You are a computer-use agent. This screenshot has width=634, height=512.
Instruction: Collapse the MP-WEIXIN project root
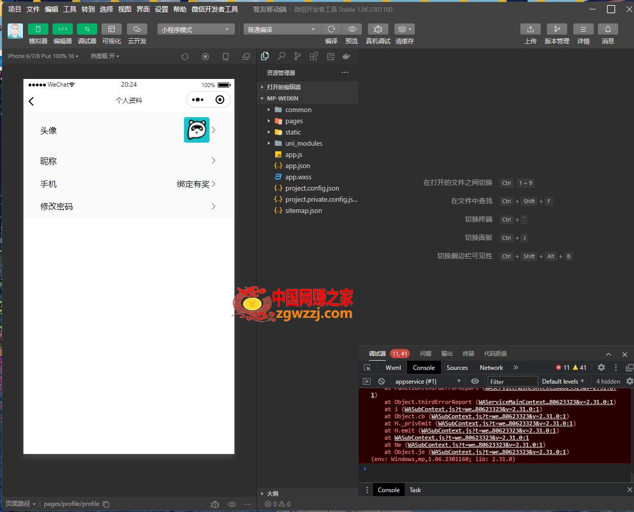pyautogui.click(x=308, y=98)
